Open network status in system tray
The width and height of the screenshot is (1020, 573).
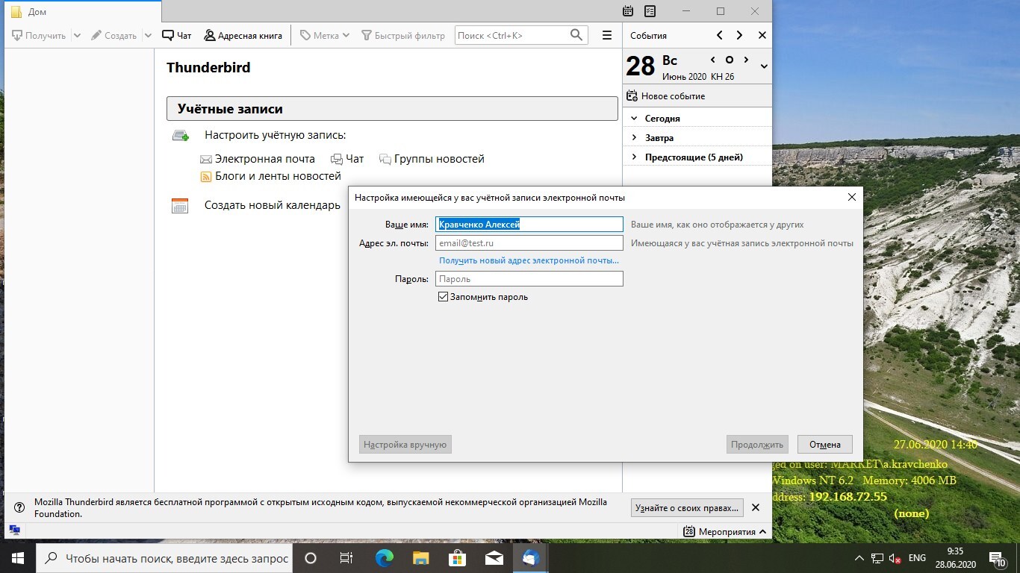point(877,558)
